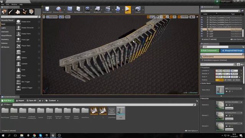The width and height of the screenshot is (245, 138).
Task: Open the Blueprints toolbar icon
Action: tap(97, 9)
